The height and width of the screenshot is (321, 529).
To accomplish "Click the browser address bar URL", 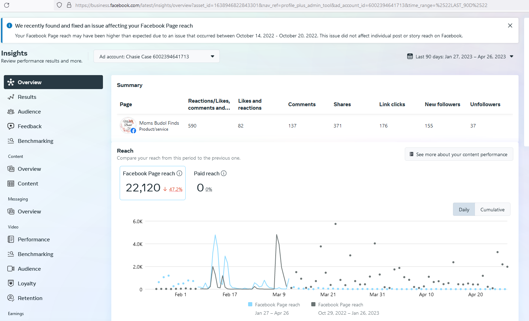I will [x=281, y=5].
